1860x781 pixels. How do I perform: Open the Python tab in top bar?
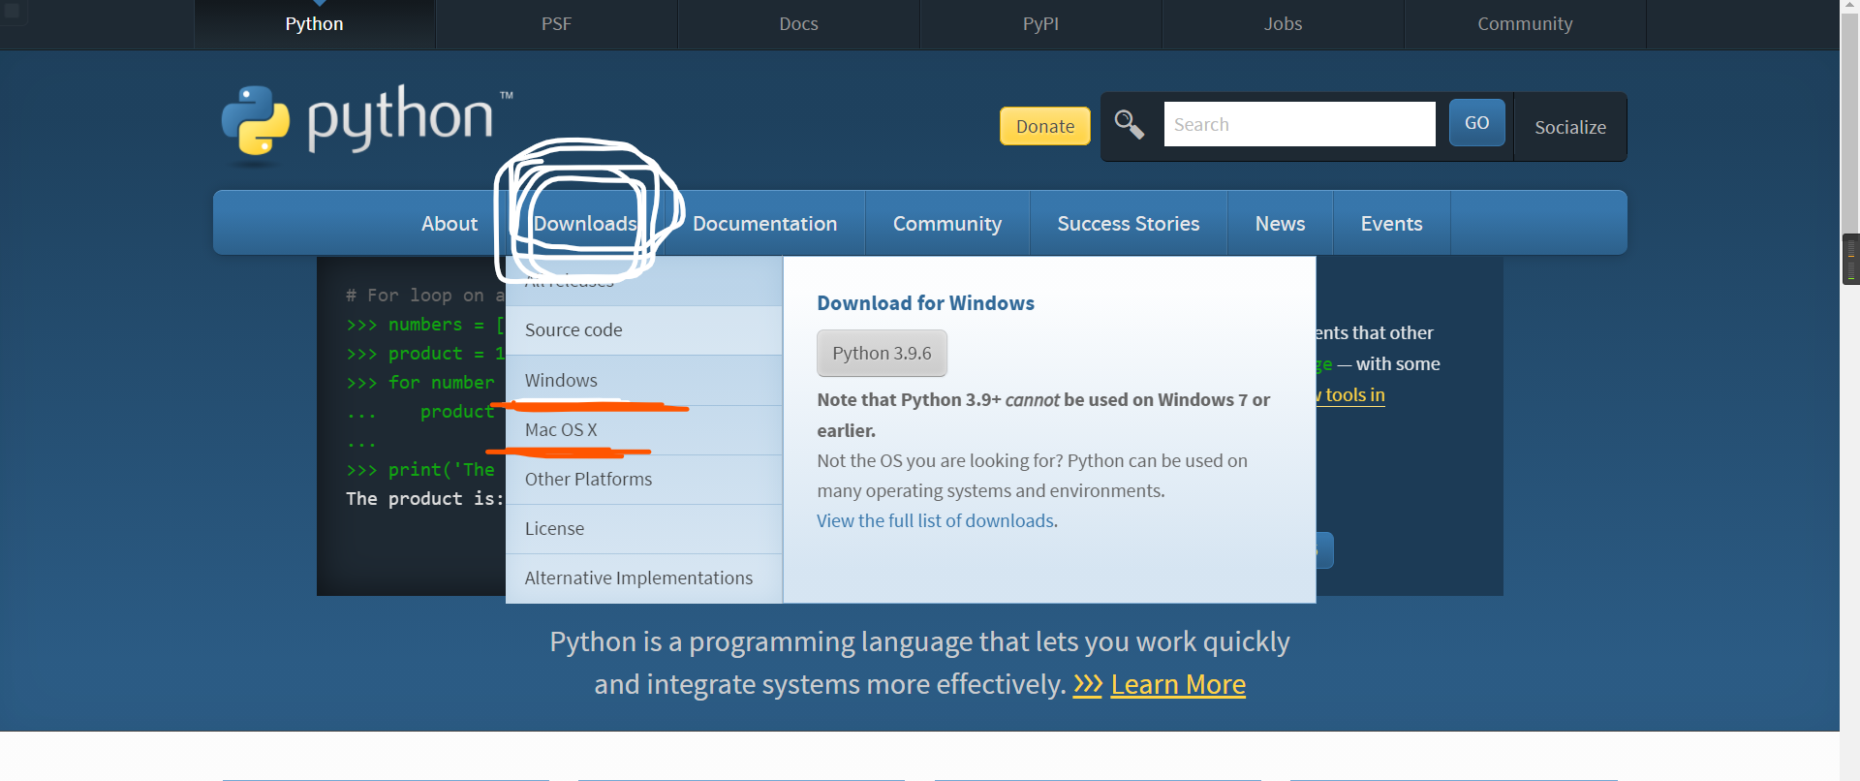pos(314,24)
